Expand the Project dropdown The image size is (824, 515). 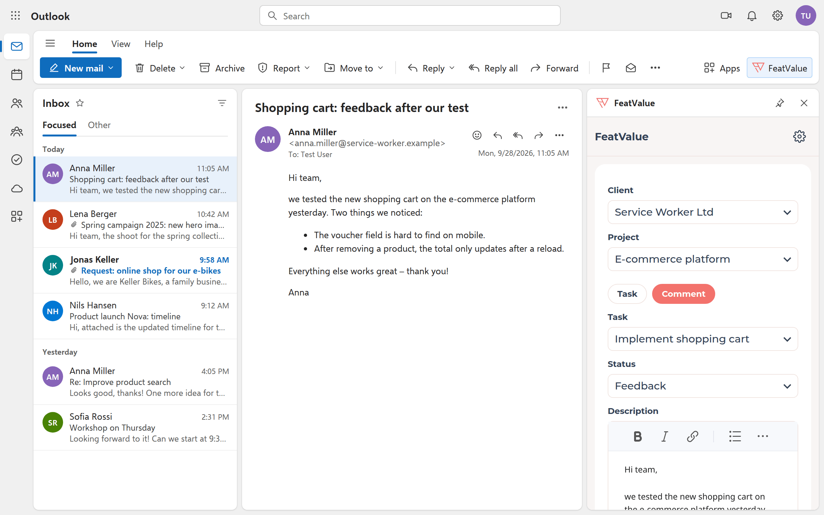pos(703,259)
